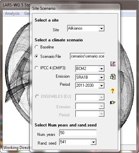Viewport: 139px width, 153px height.
Task: Click 'Select Num years and rand.seed' heading
Action: click(x=65, y=125)
